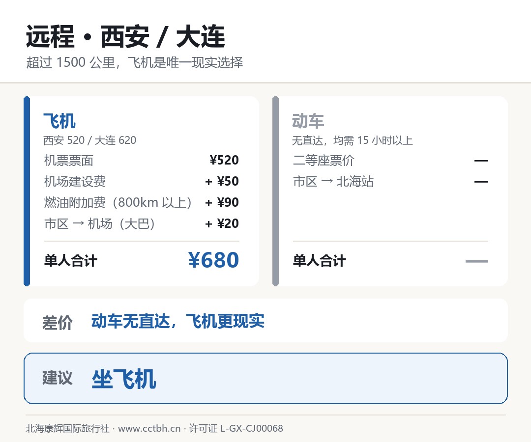The height and width of the screenshot is (442, 531).
Task: Click the 建议 label
Action: [57, 378]
